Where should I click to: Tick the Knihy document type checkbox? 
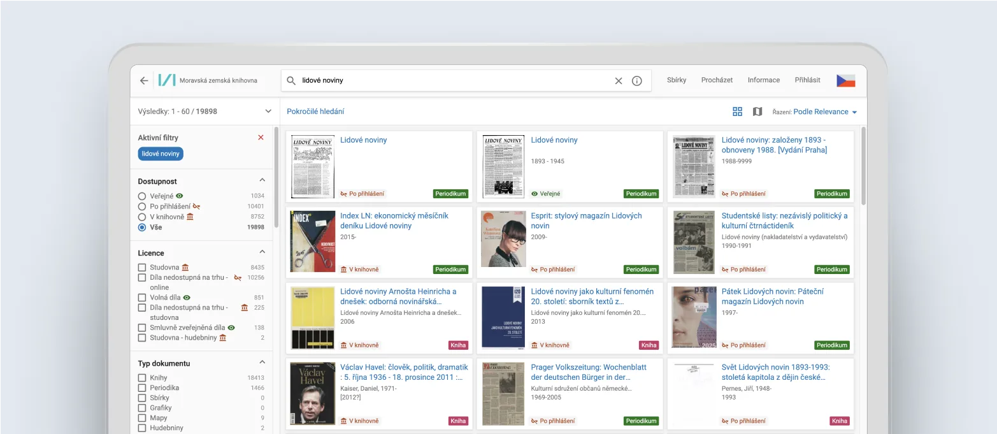142,378
